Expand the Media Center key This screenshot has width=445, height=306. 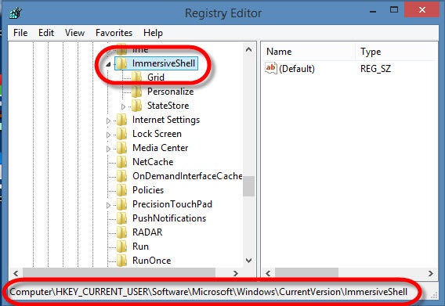point(108,149)
